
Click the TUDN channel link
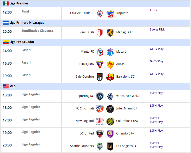(x=154, y=10)
